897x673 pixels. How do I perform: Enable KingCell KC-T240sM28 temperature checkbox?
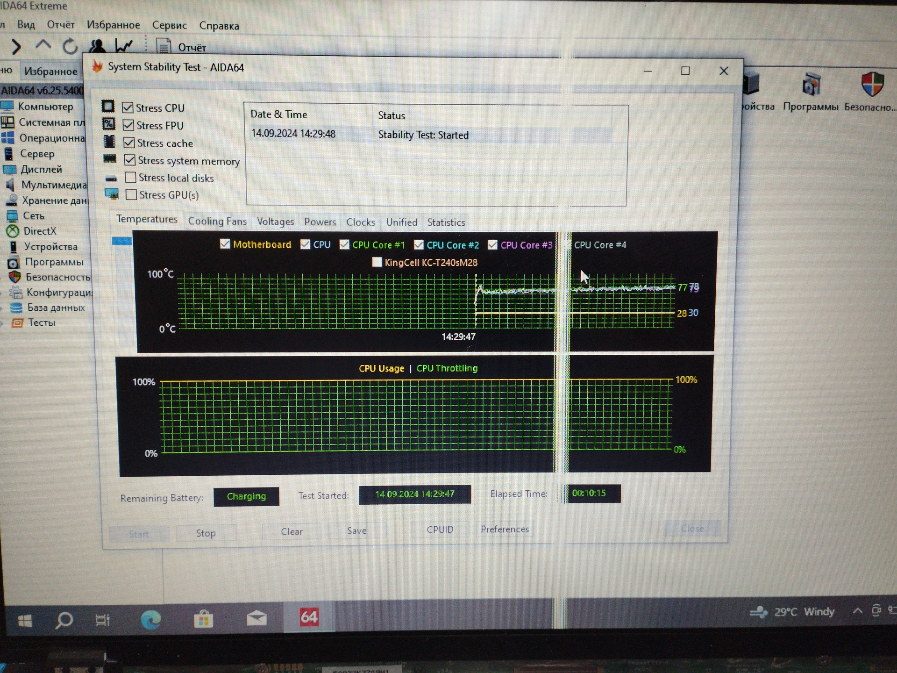[377, 262]
